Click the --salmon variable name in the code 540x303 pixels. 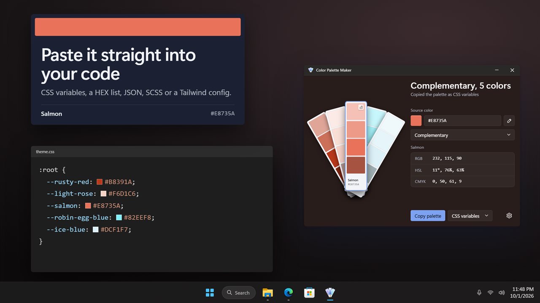coord(62,206)
